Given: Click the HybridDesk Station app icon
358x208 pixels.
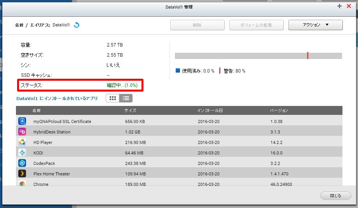Looking at the screenshot, I should [x=22, y=132].
